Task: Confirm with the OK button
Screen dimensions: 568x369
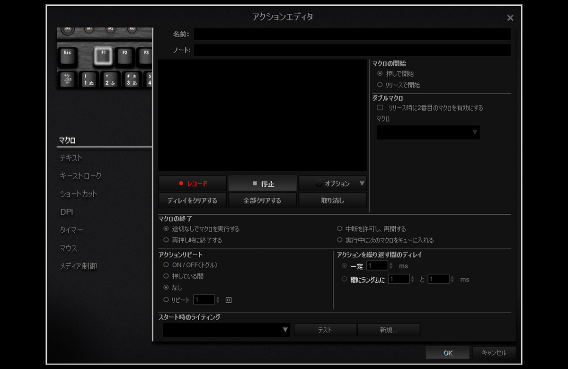Action: 448,353
